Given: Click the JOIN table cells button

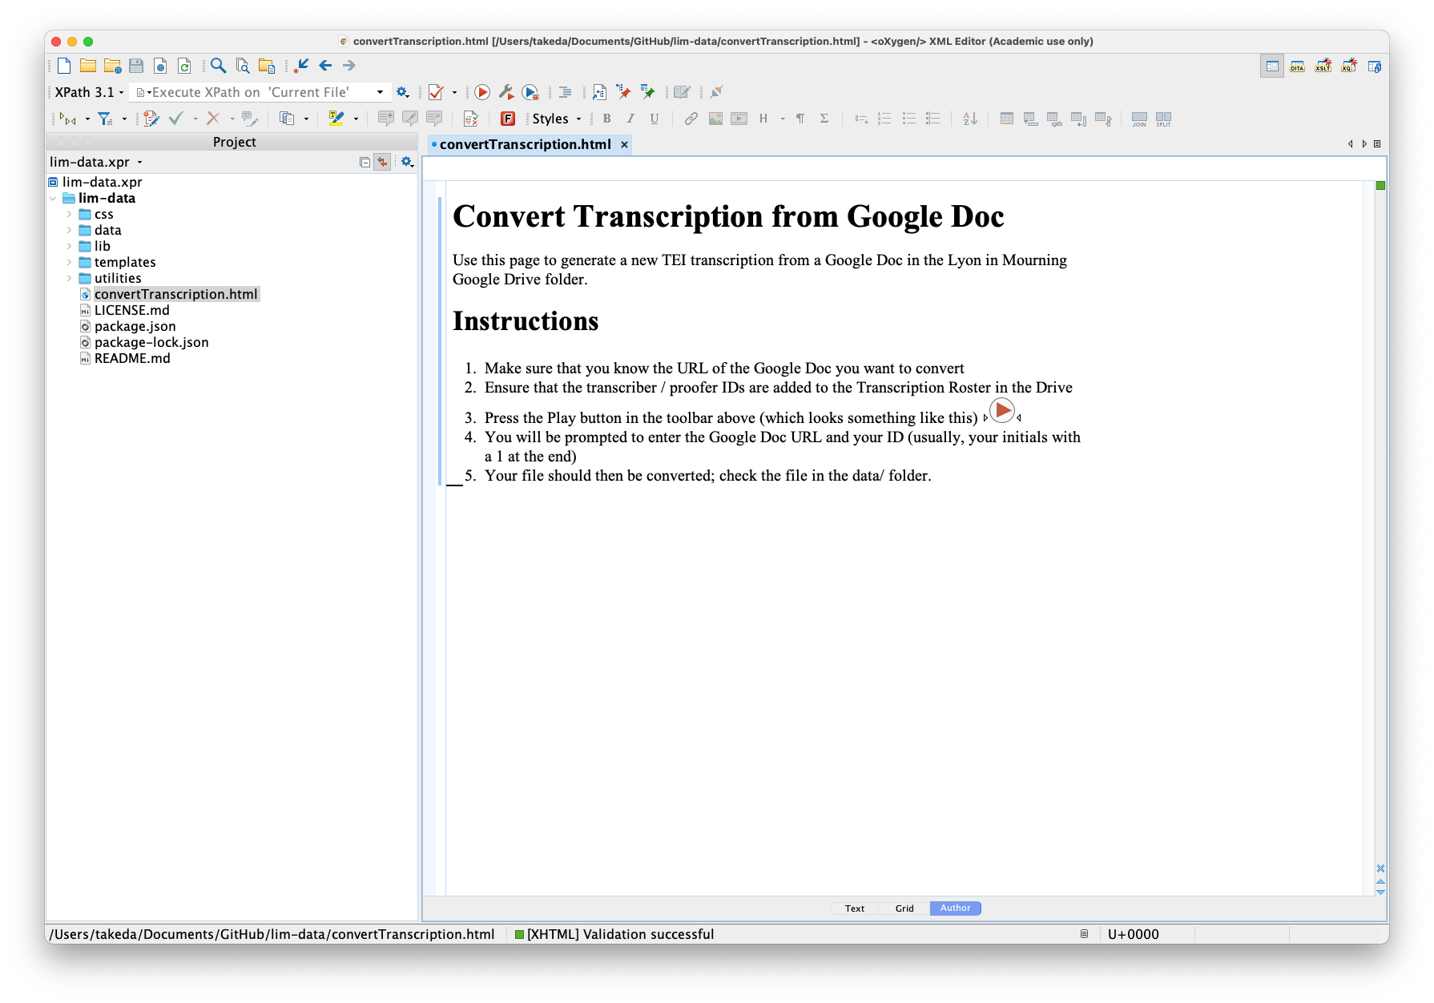Looking at the screenshot, I should pos(1138,119).
